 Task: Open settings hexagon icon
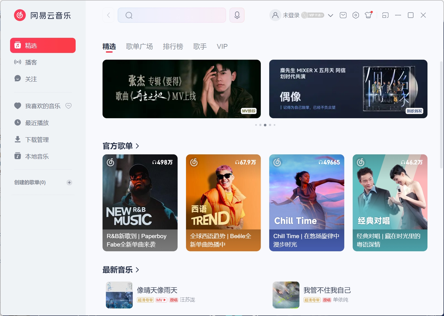pyautogui.click(x=356, y=15)
